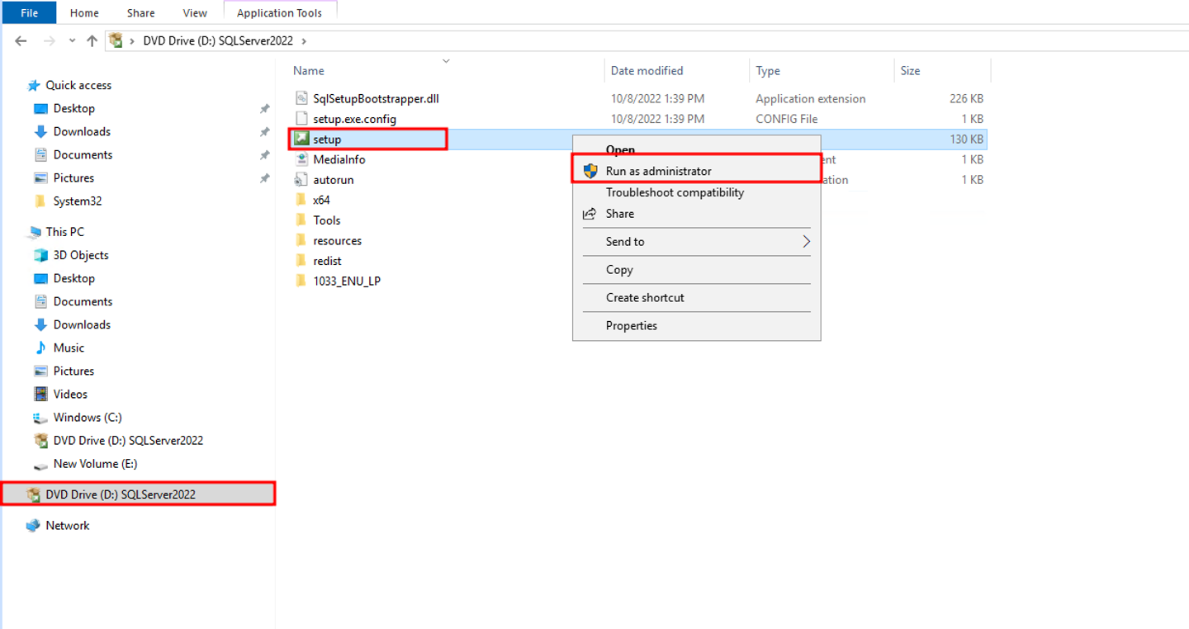Select the x64 folder icon
Screen dimensions: 1189x629
(x=301, y=200)
